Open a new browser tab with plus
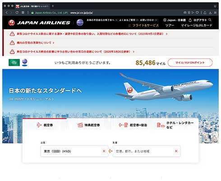 [53, 6]
